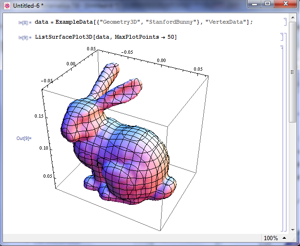Select the In[8] cell bracket

coord(285,22)
